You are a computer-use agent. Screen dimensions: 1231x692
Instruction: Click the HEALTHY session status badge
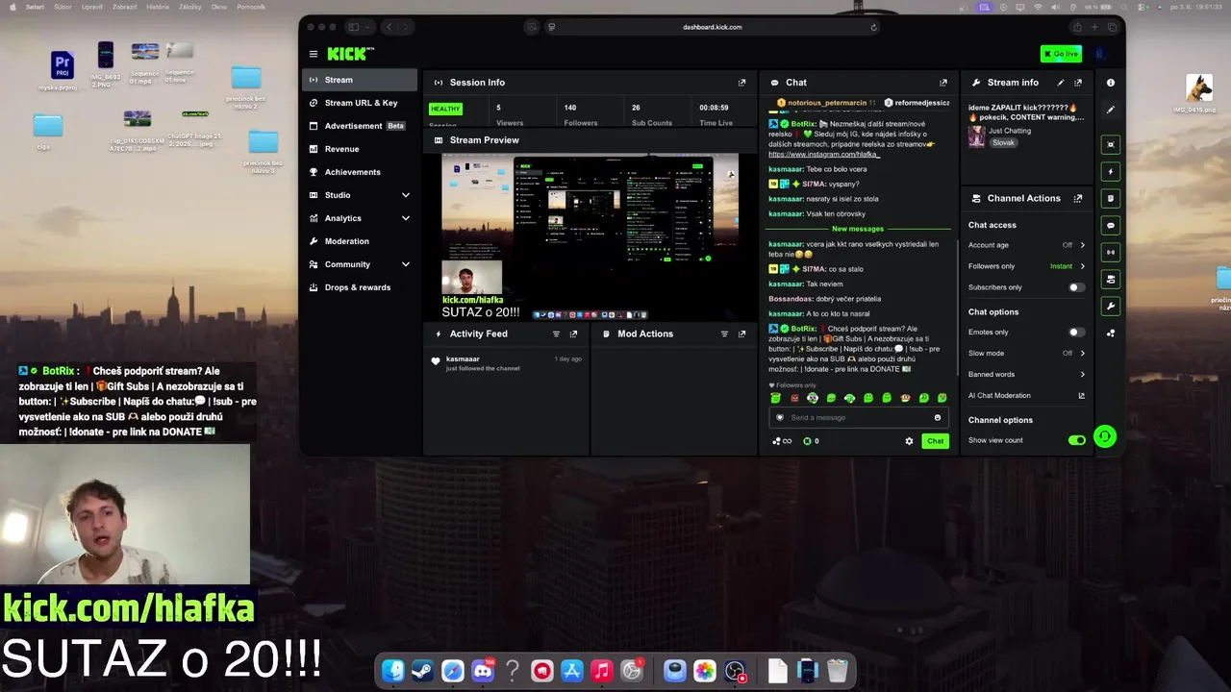[445, 109]
